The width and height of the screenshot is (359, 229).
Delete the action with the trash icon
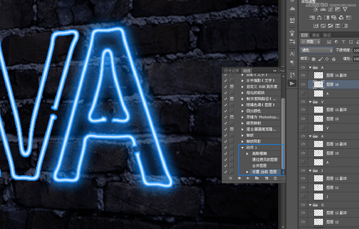point(275,178)
